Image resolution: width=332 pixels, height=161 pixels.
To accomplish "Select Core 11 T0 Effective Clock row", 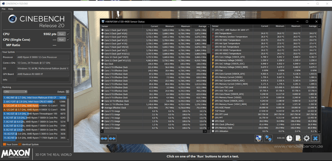I will click(154, 104).
